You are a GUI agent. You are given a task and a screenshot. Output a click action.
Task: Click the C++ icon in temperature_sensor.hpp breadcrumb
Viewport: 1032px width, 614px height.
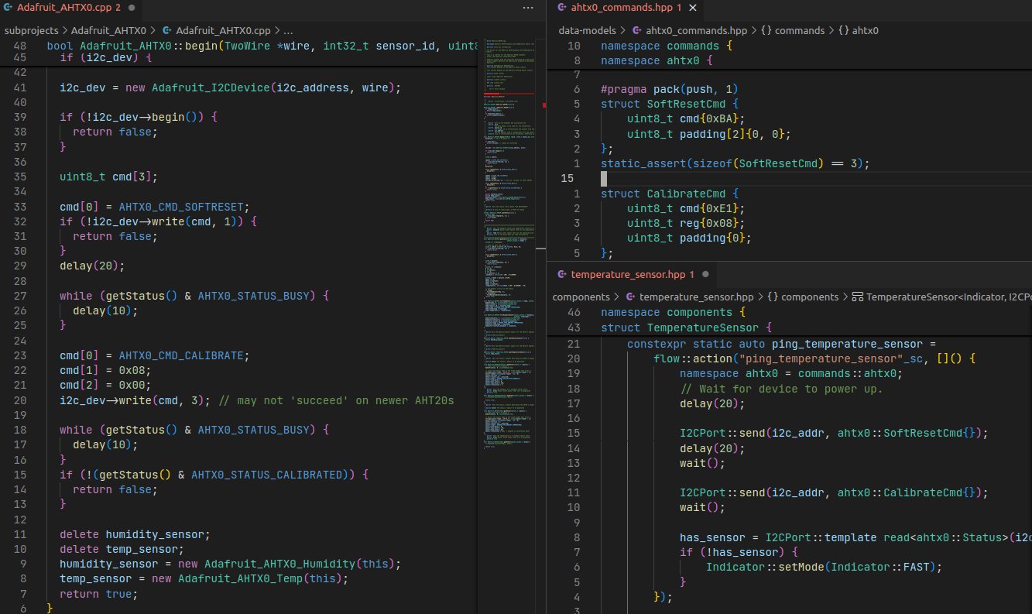click(630, 297)
